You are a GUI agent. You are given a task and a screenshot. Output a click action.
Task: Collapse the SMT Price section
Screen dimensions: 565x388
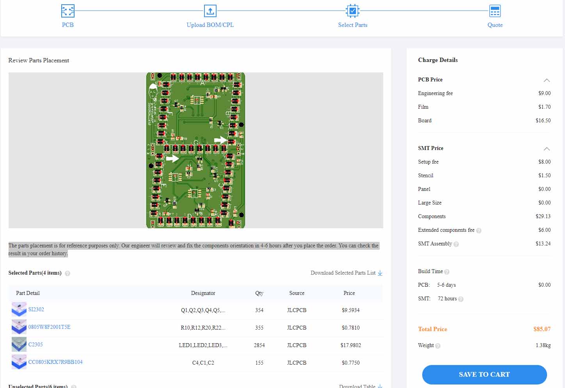547,149
